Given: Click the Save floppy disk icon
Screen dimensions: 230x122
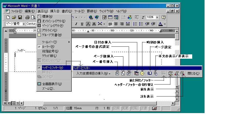Looking at the screenshot, I should click(x=20, y=17).
